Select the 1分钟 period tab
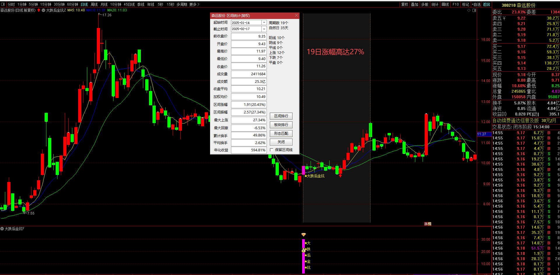Image resolution: width=560 pixels, height=275 pixels. click(x=22, y=4)
